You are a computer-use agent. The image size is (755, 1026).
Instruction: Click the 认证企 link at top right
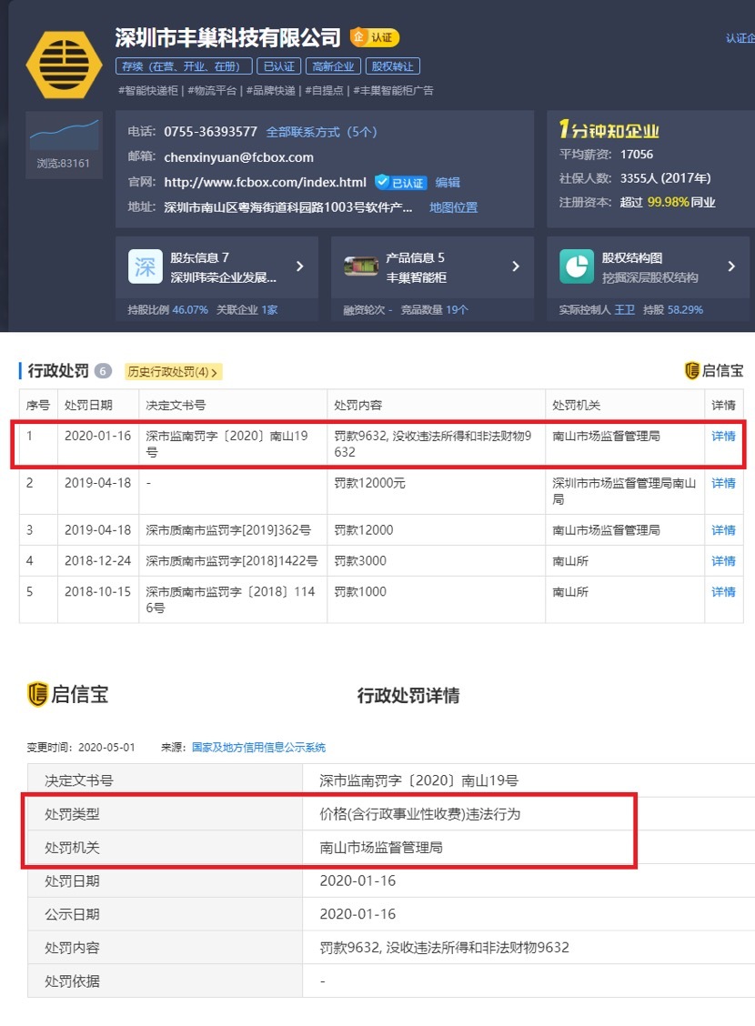(x=740, y=38)
